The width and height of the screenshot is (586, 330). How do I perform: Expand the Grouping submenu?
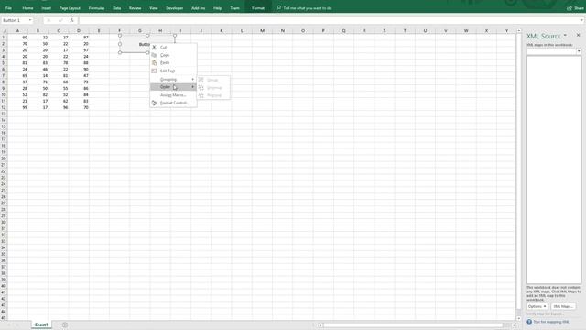click(173, 80)
